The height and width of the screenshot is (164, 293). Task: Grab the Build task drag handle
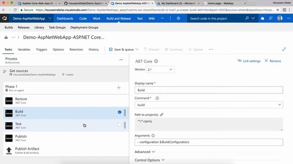(x=125, y=113)
